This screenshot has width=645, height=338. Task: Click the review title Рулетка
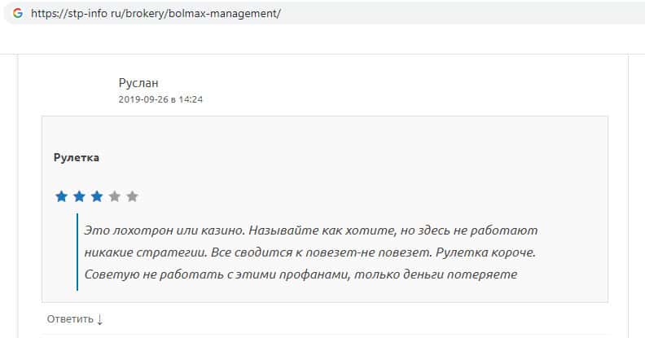tap(77, 157)
